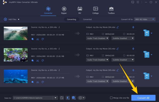Viewport: 159px width, 102px height.
Task: Select underwater ocean video thumbnail
Action: coord(16,76)
